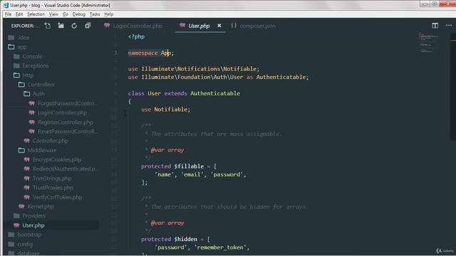456x256 pixels.
Task: Open the more actions ellipsis menu
Action: coord(449,26)
